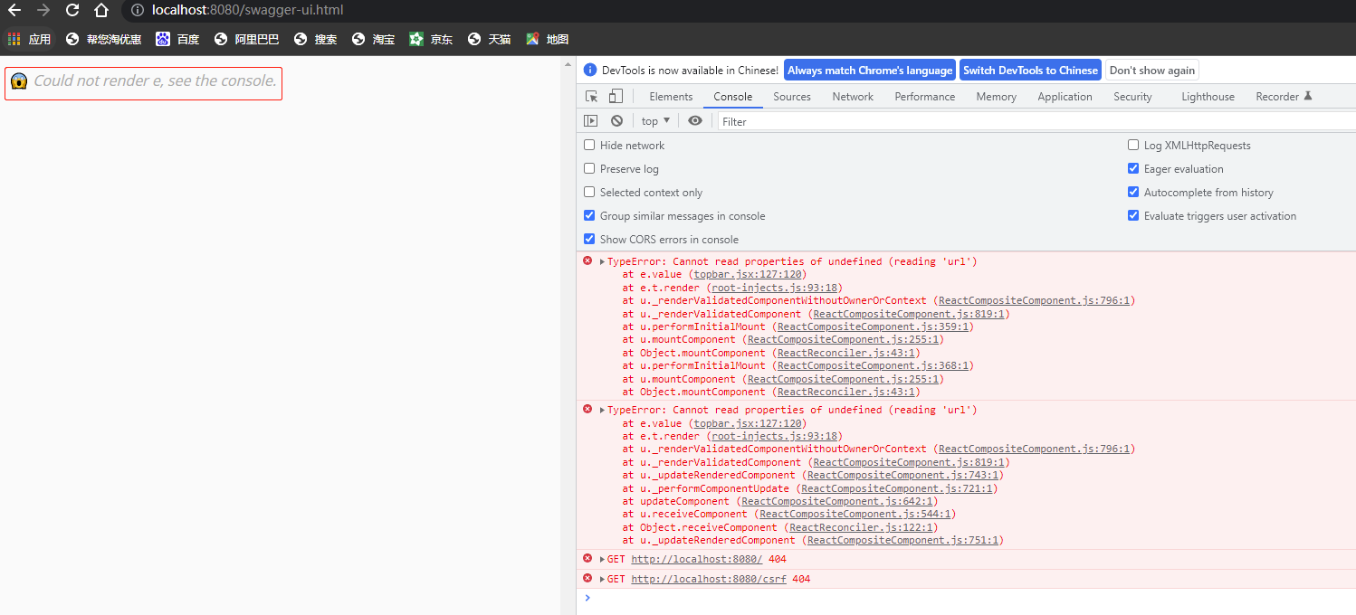
Task: Open the http://localhost:8080/csrf link
Action: (x=709, y=579)
